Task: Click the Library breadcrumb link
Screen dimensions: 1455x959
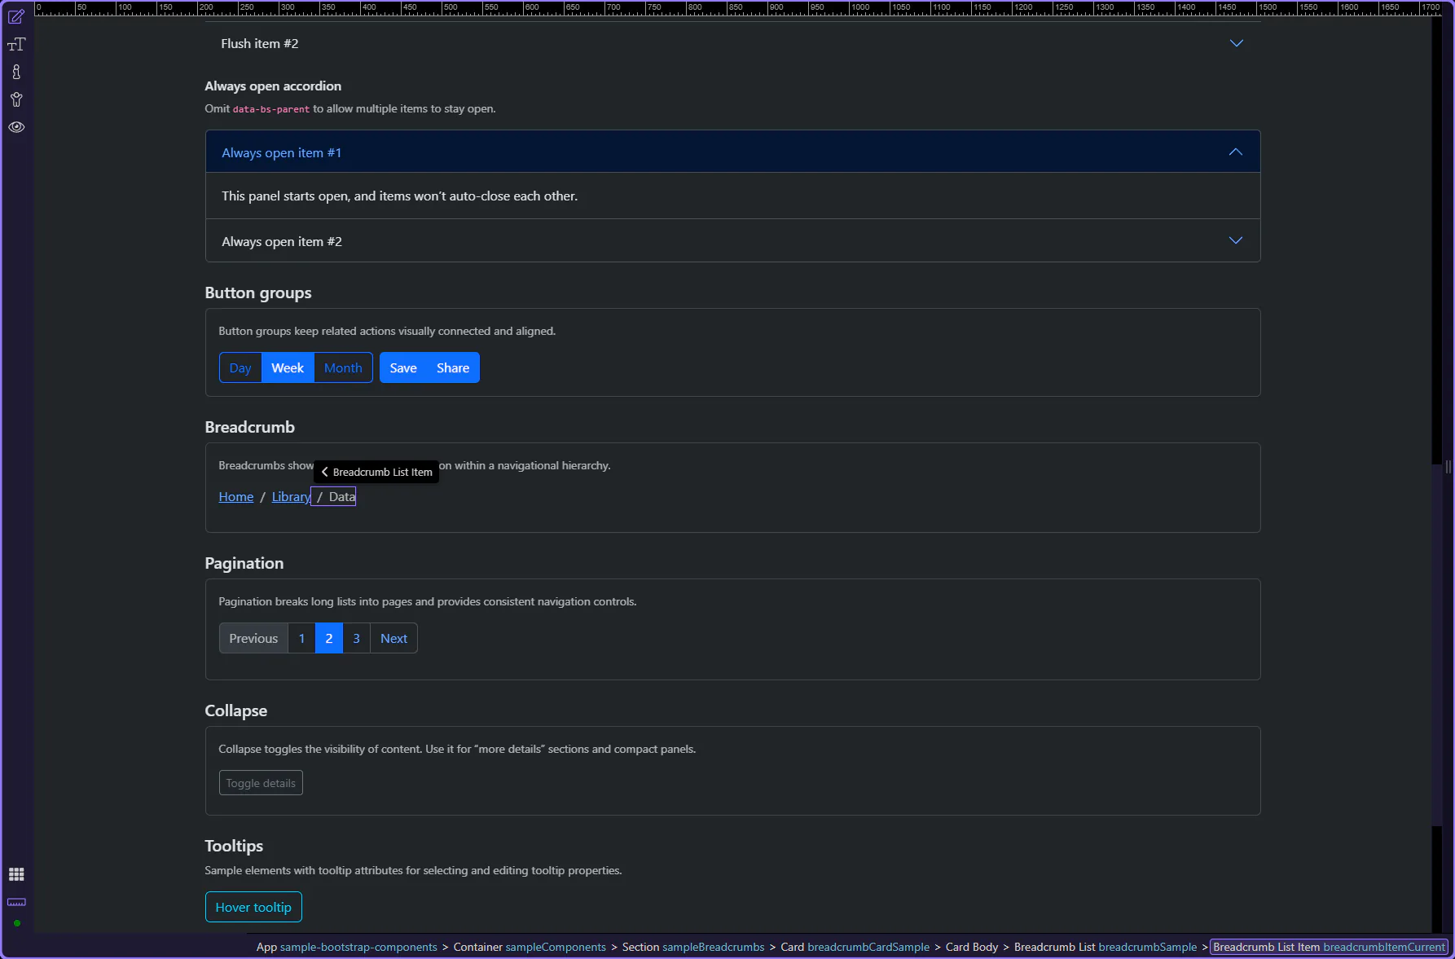Action: pos(290,497)
